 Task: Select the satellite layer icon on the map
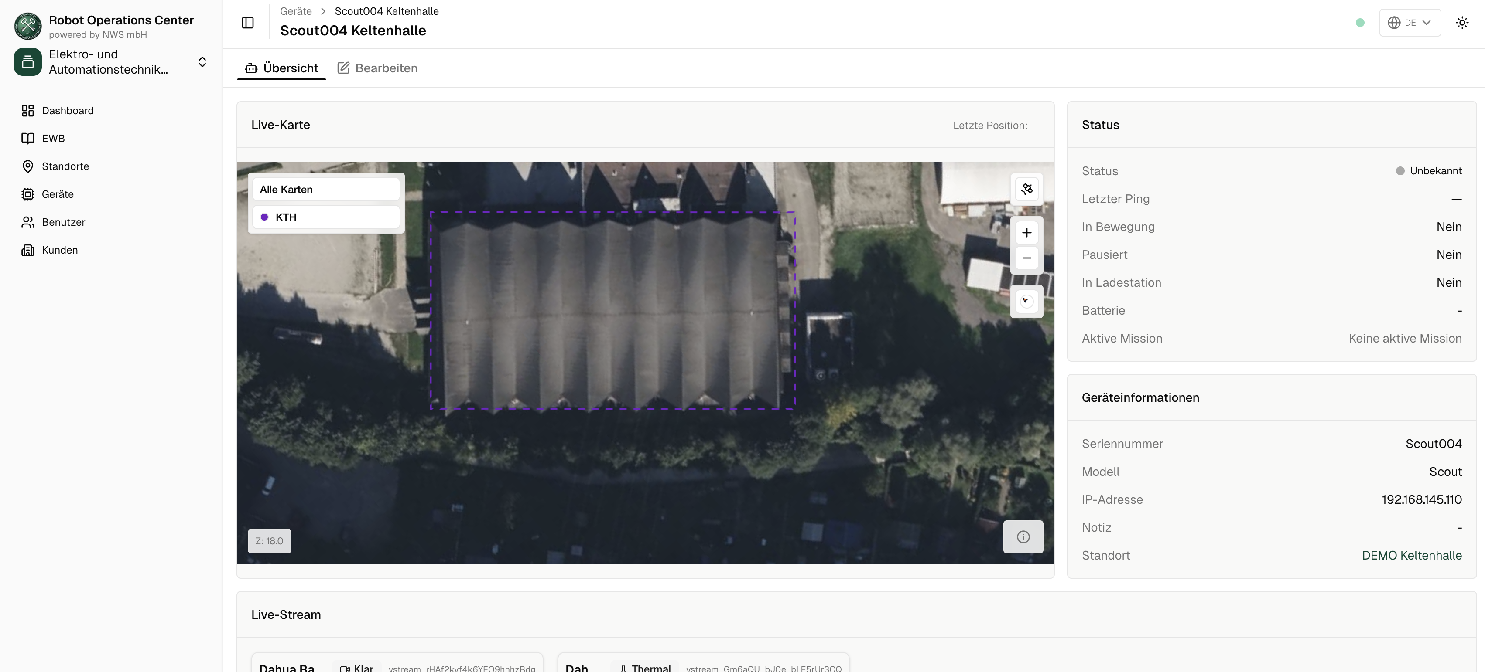[1026, 189]
